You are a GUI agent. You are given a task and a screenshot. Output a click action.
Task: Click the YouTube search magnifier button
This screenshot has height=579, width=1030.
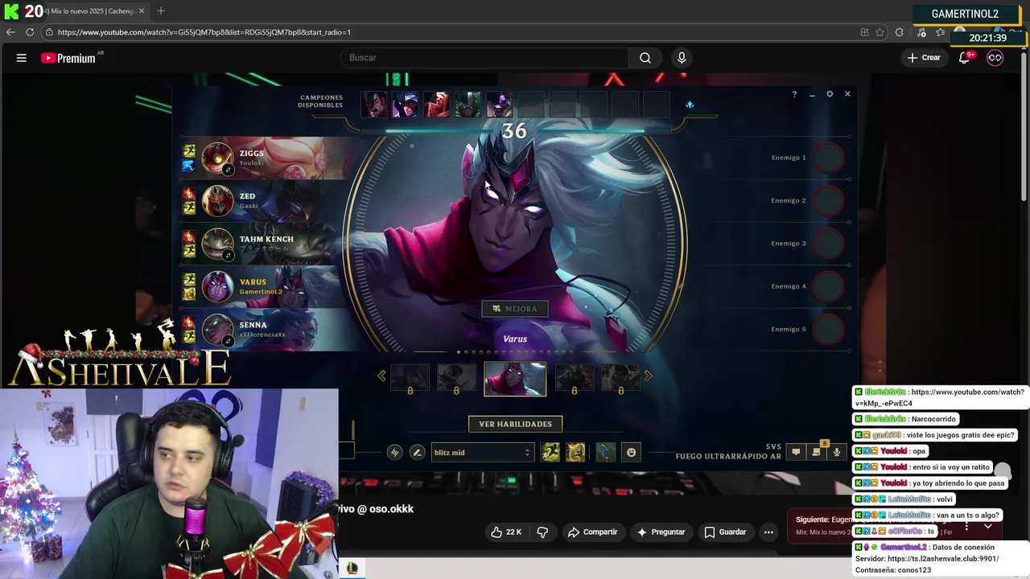point(645,58)
